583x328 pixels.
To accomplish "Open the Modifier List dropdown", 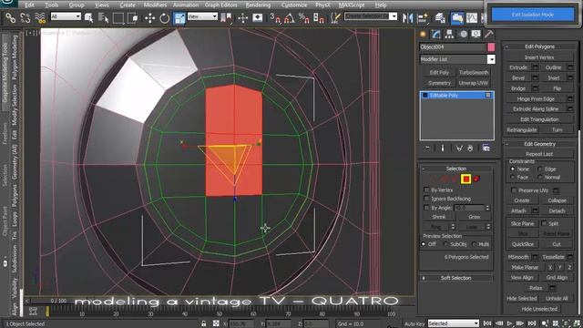I will [457, 59].
